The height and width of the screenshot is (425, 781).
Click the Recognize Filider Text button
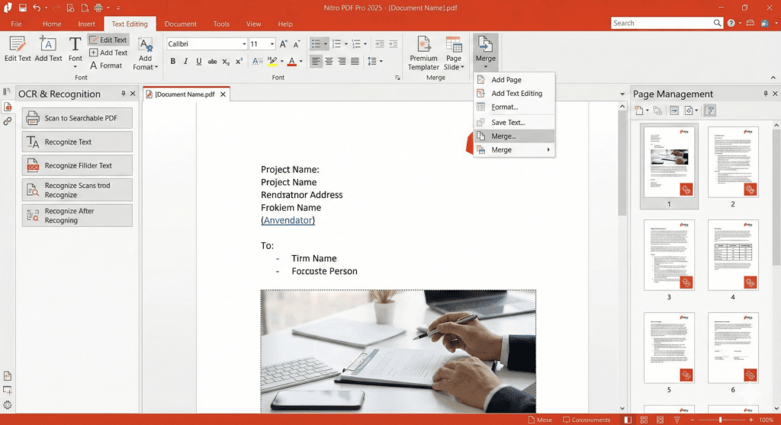pos(77,165)
